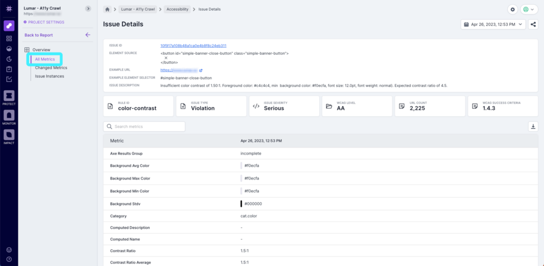Click the checkbox-tick task icon in sidebar
The image size is (544, 266).
coord(9,79)
